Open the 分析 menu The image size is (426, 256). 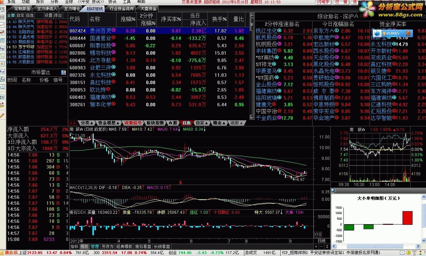[54, 2]
